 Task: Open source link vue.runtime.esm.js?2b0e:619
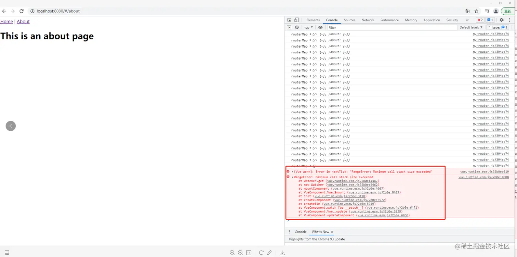pyautogui.click(x=485, y=171)
